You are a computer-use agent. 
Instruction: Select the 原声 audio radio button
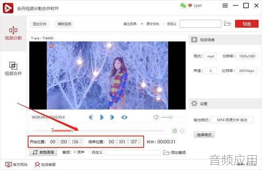75,152
